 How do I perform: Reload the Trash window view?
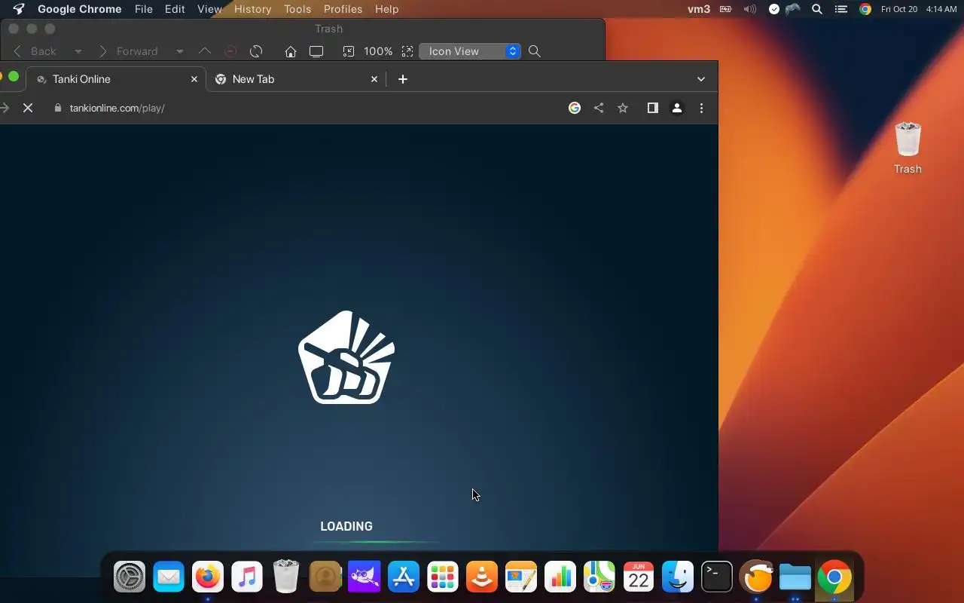(256, 51)
